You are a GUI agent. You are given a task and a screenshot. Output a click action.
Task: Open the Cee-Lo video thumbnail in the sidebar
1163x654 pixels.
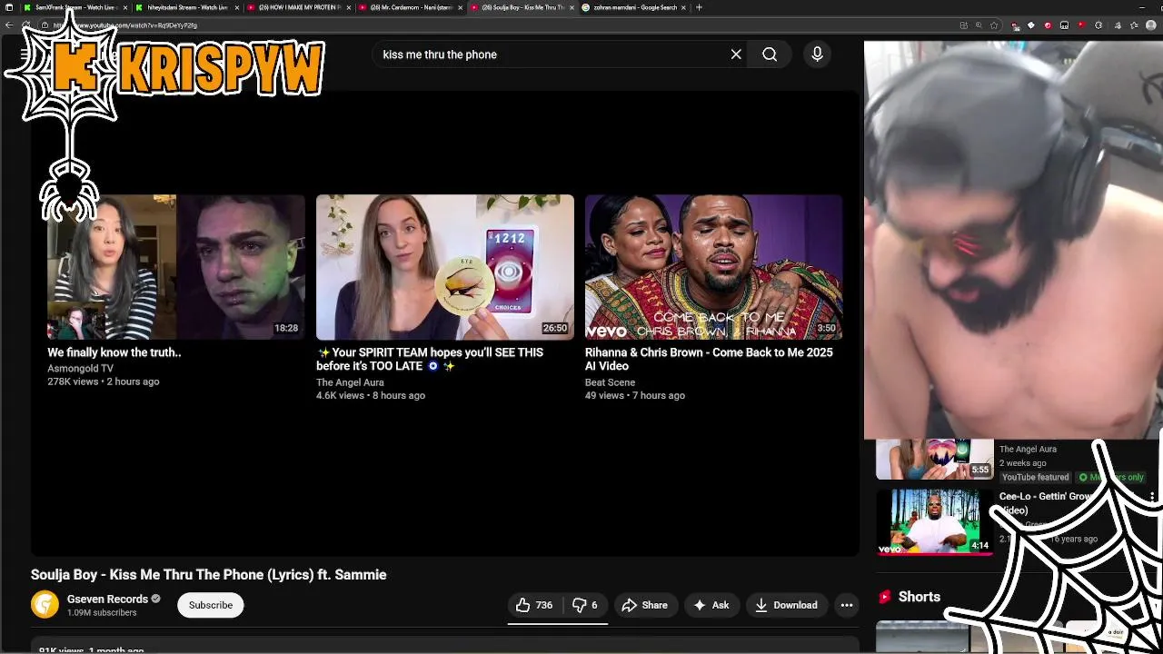tap(934, 521)
